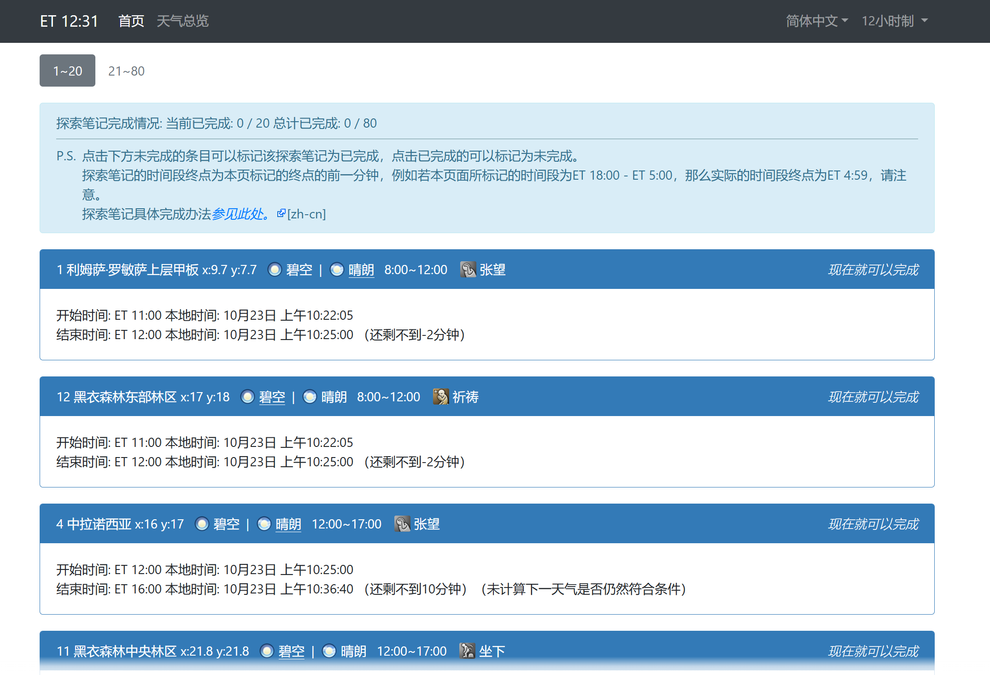This screenshot has height=675, width=990.
Task: Click 张望 emote label in entry 1
Action: (x=492, y=270)
